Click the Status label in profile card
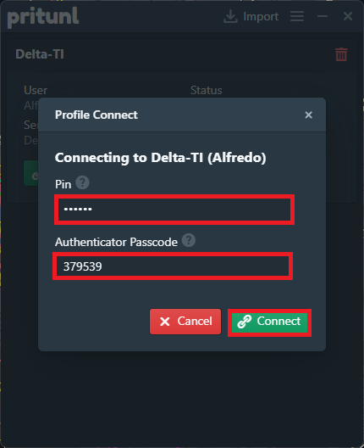364x448 pixels. tap(206, 90)
